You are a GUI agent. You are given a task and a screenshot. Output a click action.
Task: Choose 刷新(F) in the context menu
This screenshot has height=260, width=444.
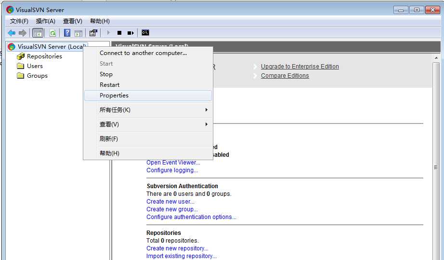pos(148,138)
